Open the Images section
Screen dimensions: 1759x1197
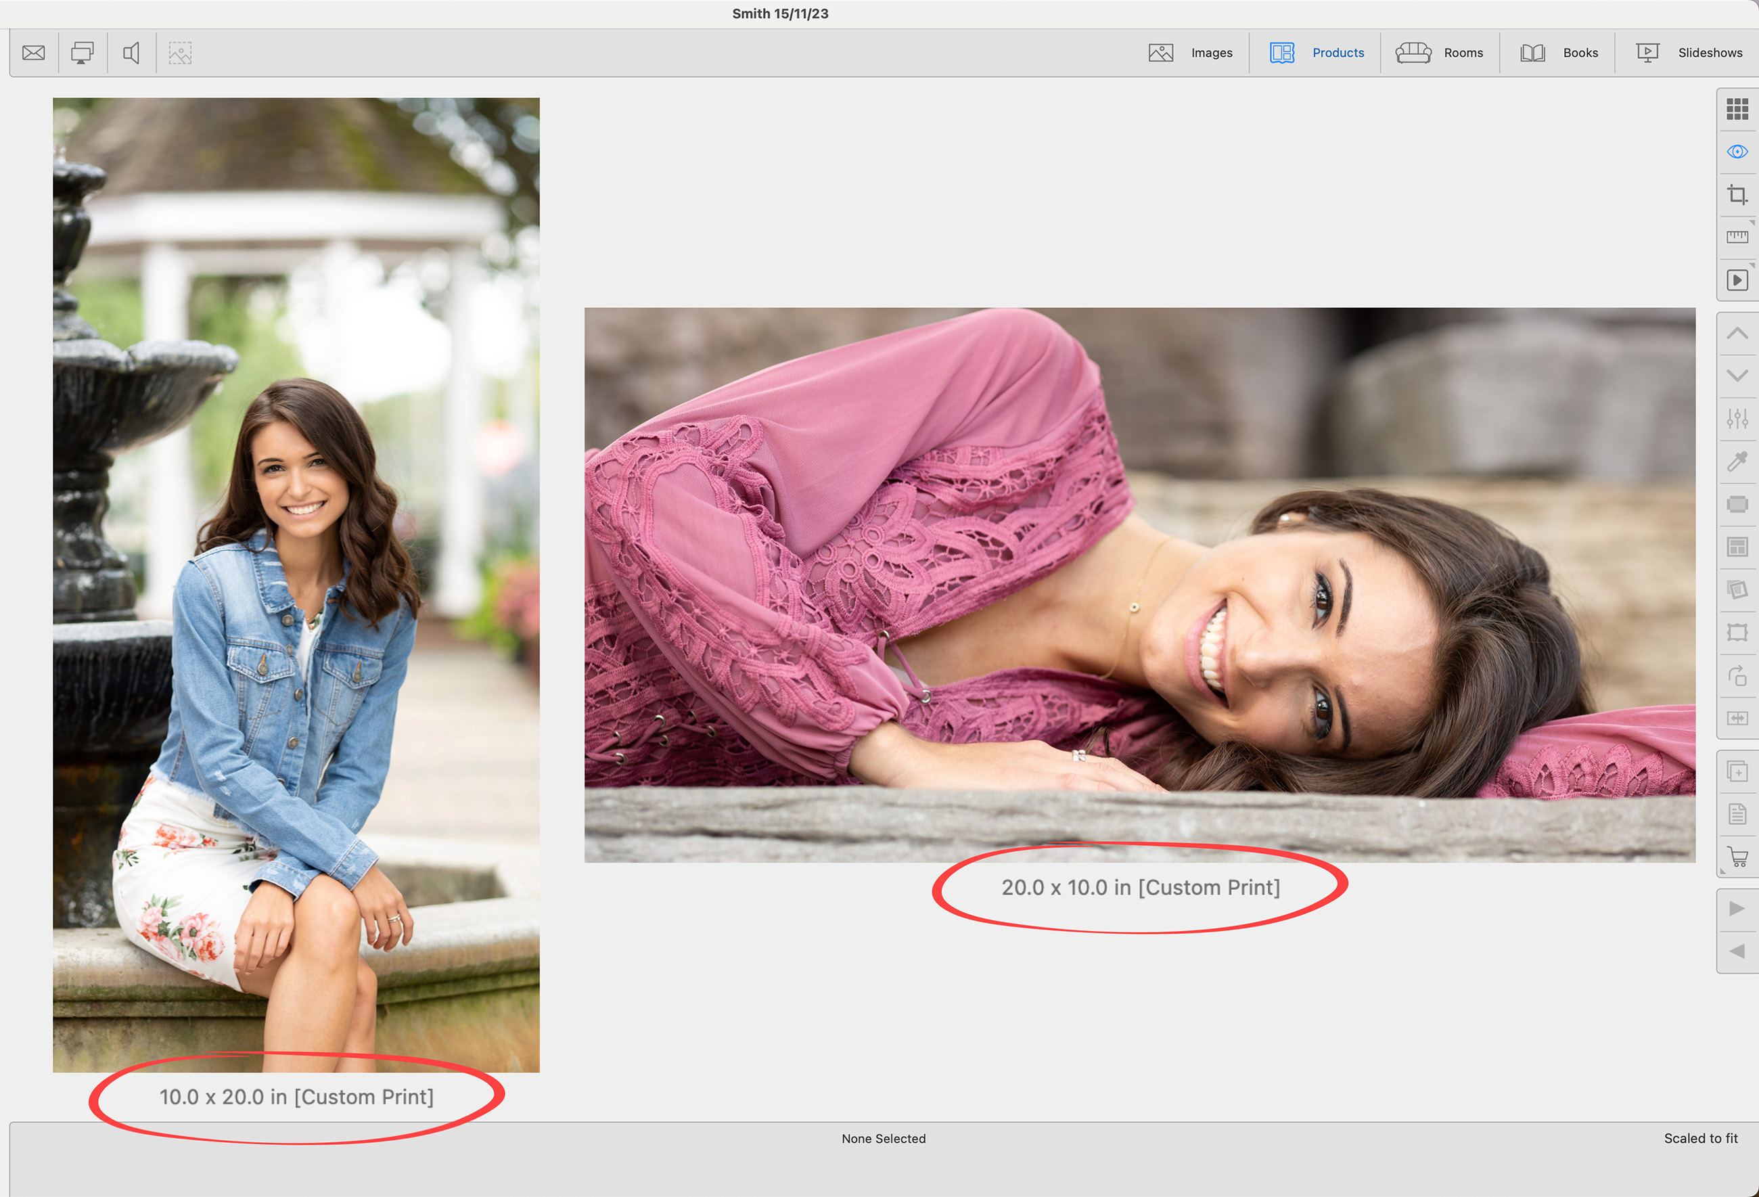click(x=1191, y=53)
